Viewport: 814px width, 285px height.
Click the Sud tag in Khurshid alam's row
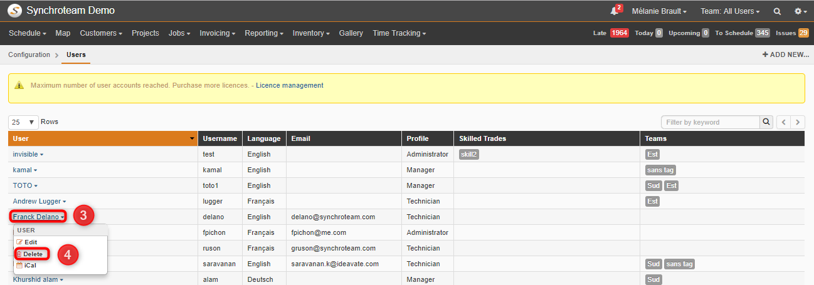[x=653, y=279]
